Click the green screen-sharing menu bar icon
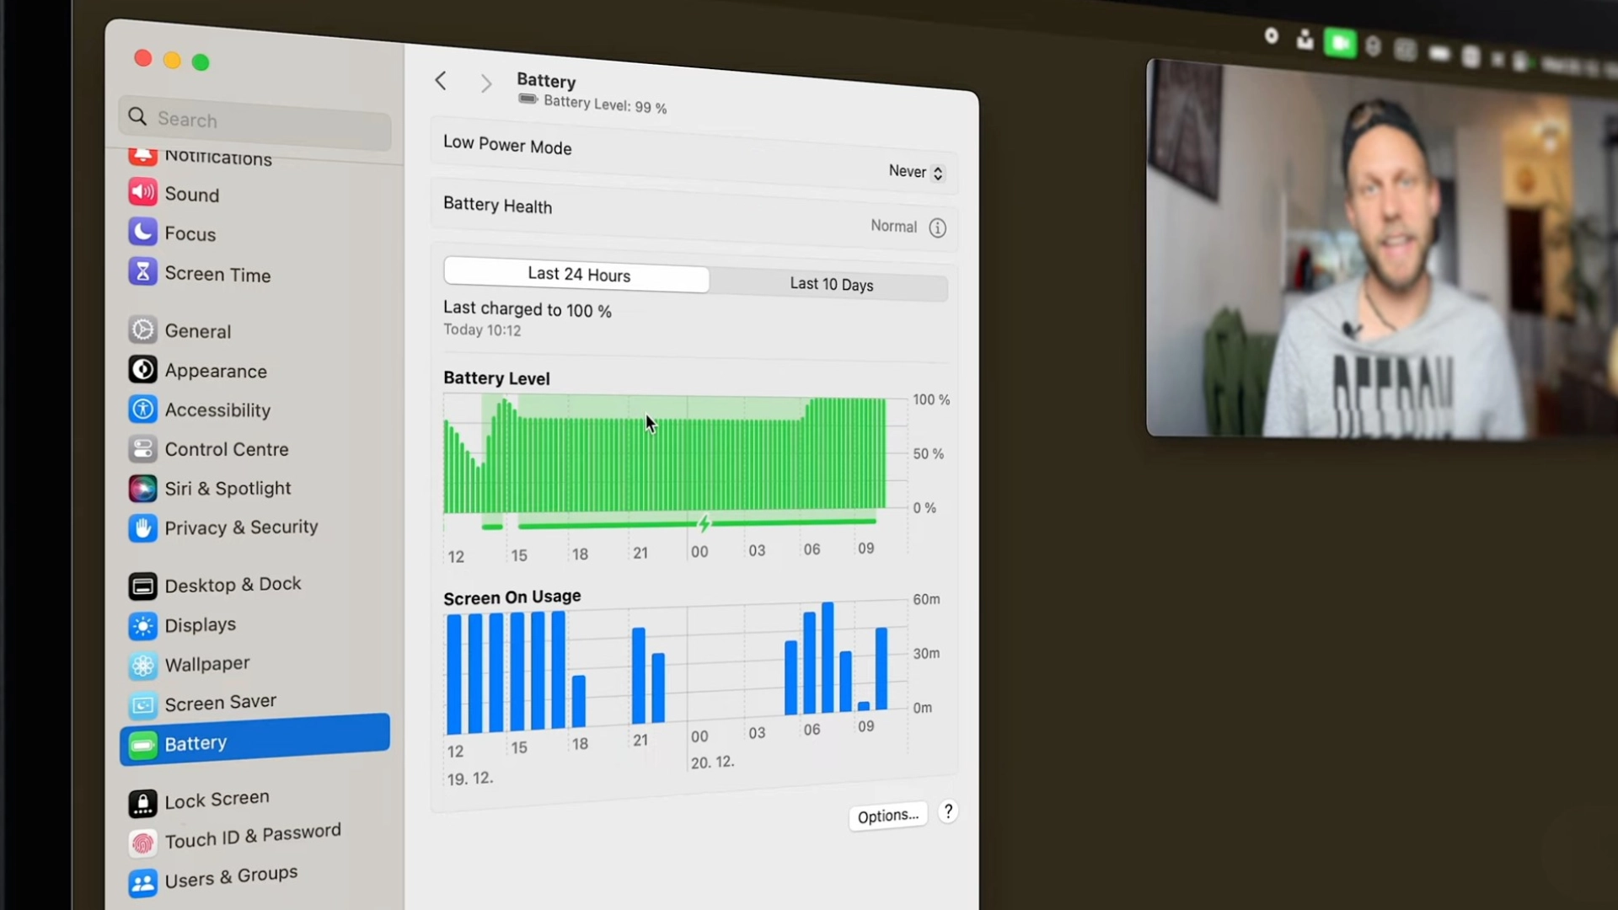Screen dimensions: 1618x910 point(1340,44)
